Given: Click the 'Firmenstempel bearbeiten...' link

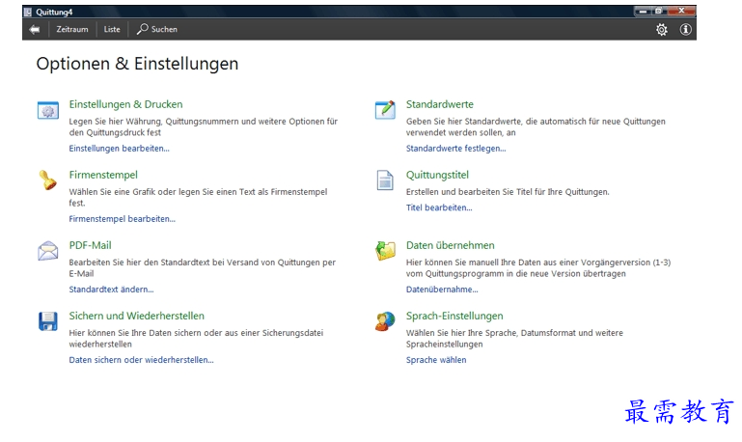Looking at the screenshot, I should (x=122, y=219).
